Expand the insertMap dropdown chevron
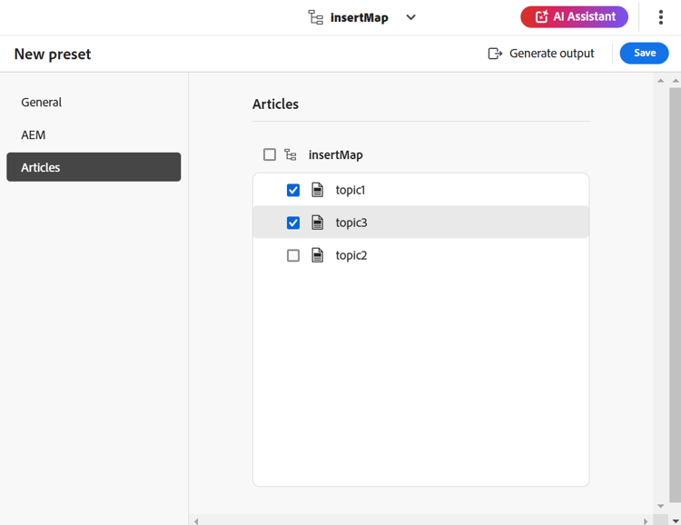681x525 pixels. pyautogui.click(x=410, y=17)
